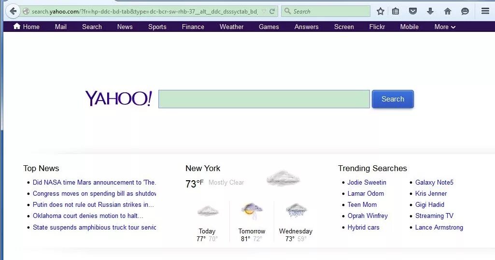Open Lamar Odom trending search

[366, 193]
